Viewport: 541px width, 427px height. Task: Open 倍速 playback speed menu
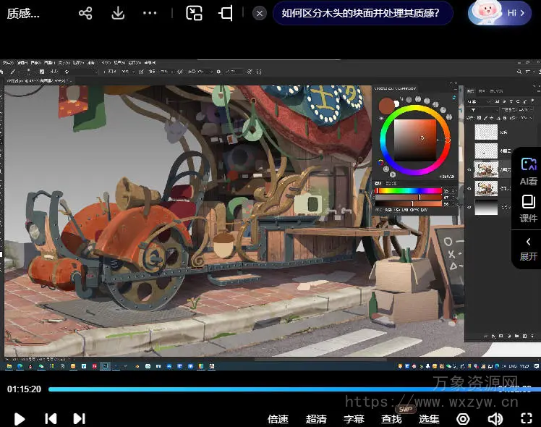coord(278,418)
